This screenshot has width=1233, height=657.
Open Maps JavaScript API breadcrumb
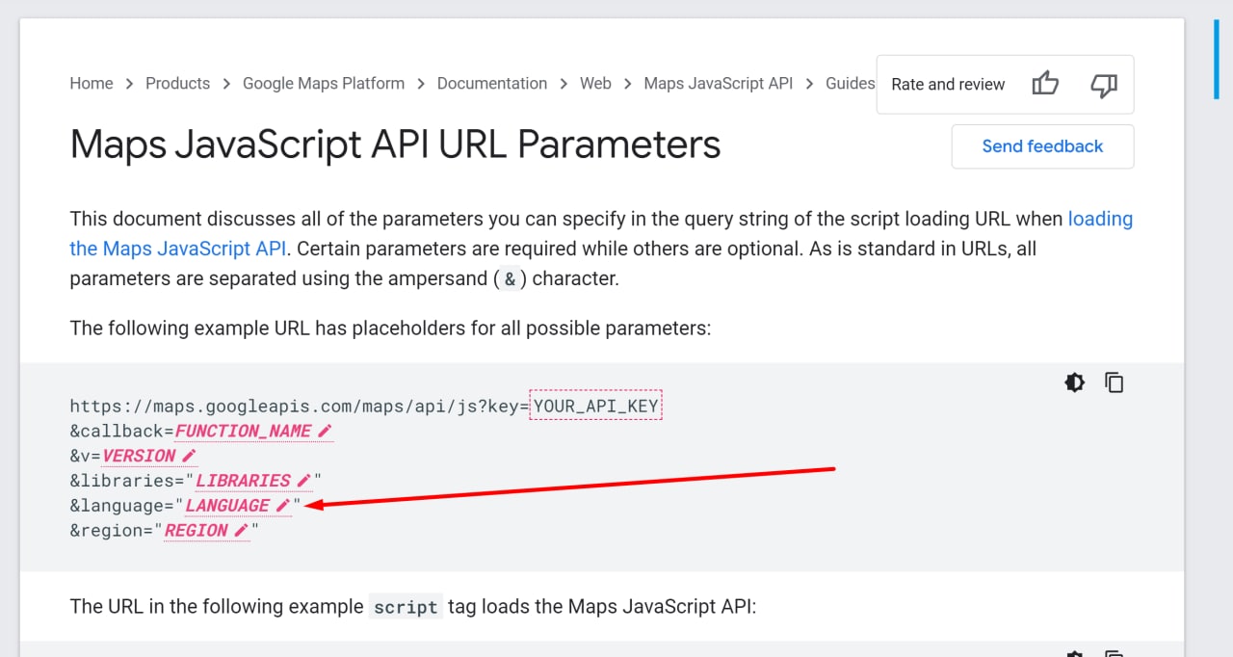tap(719, 84)
